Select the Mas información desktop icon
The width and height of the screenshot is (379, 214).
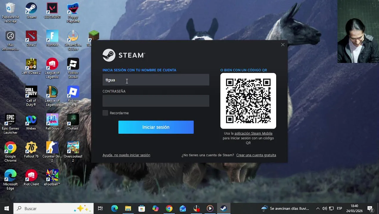point(10,41)
